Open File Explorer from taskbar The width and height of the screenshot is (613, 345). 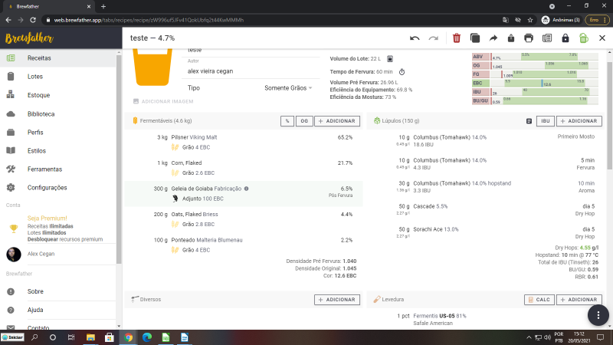[x=90, y=337]
